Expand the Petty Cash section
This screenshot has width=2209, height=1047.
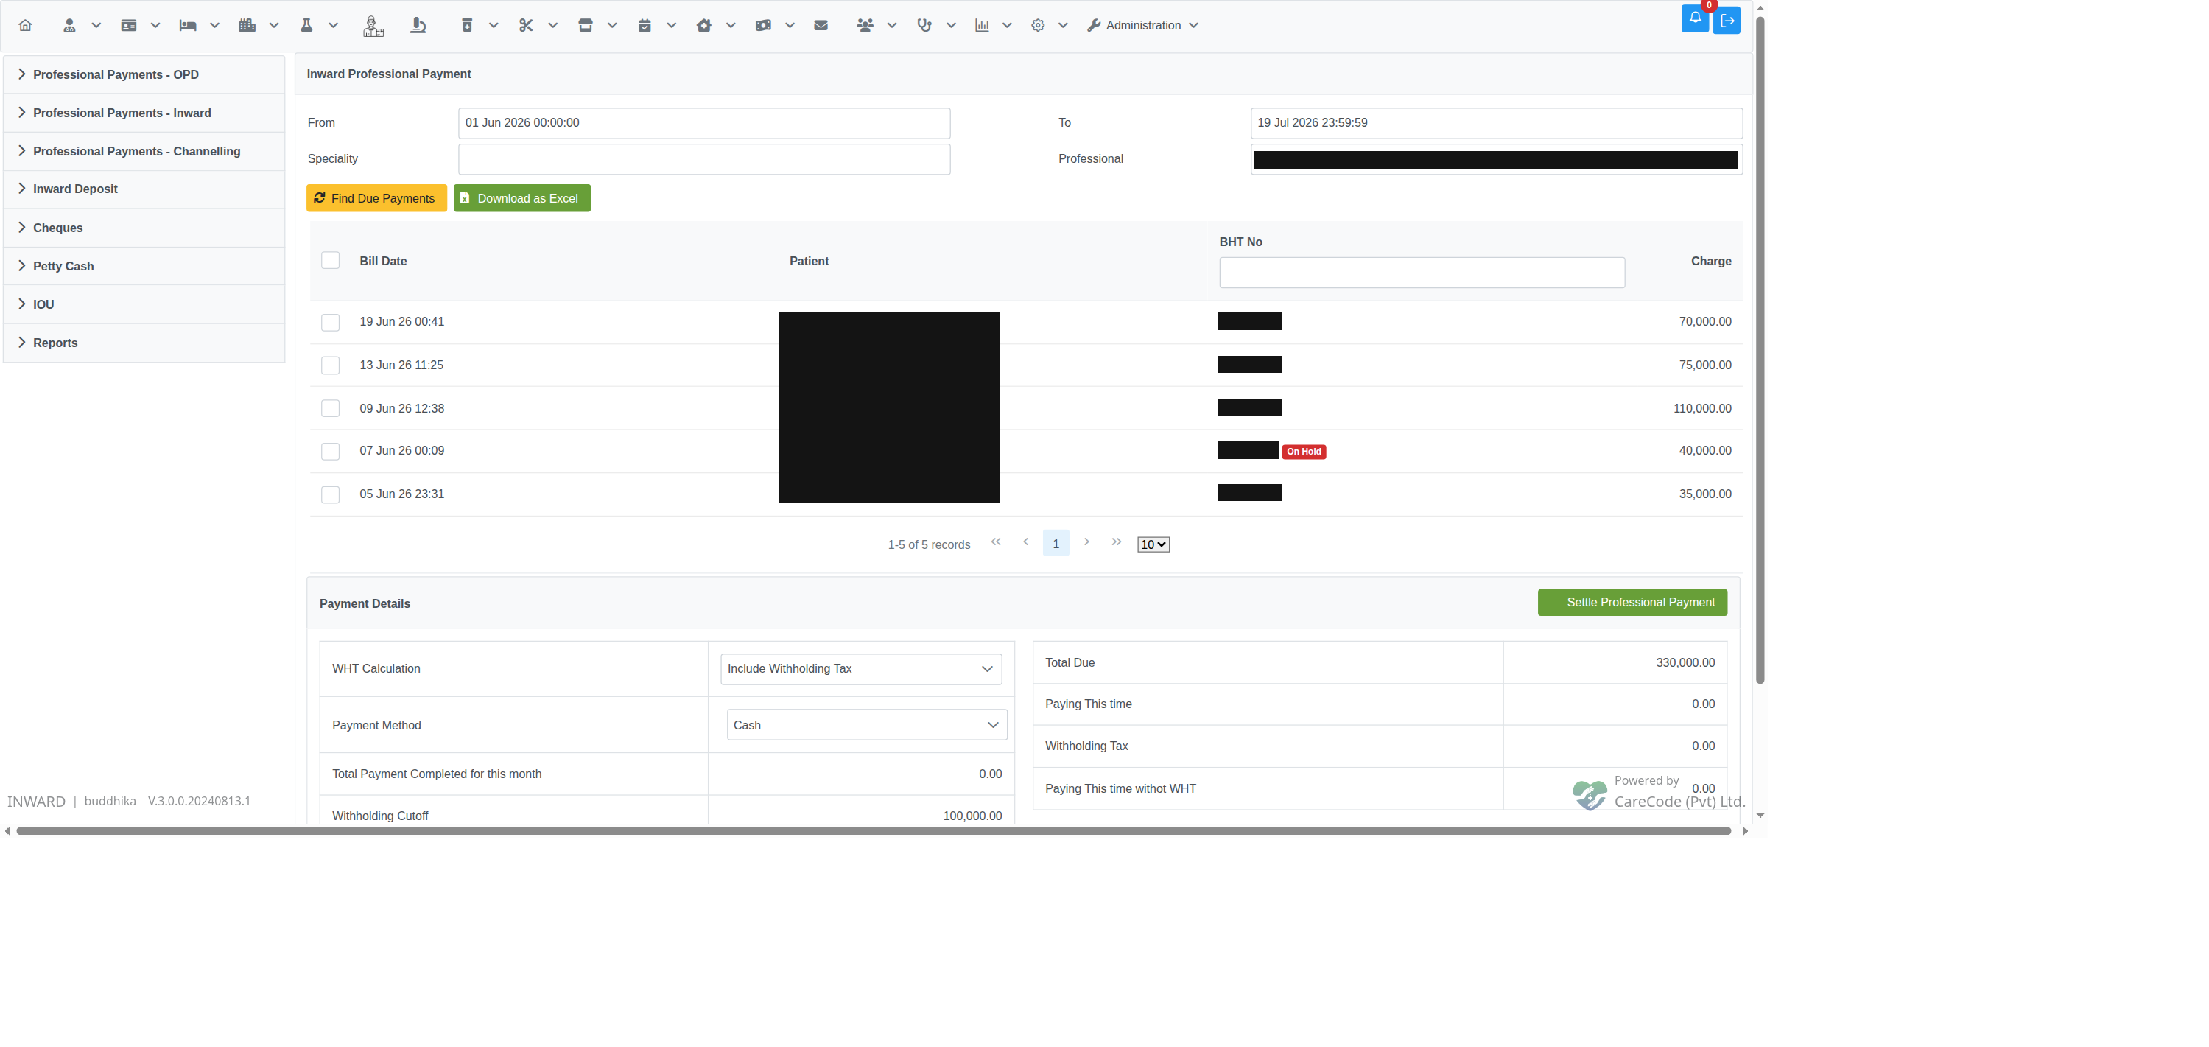click(x=144, y=266)
